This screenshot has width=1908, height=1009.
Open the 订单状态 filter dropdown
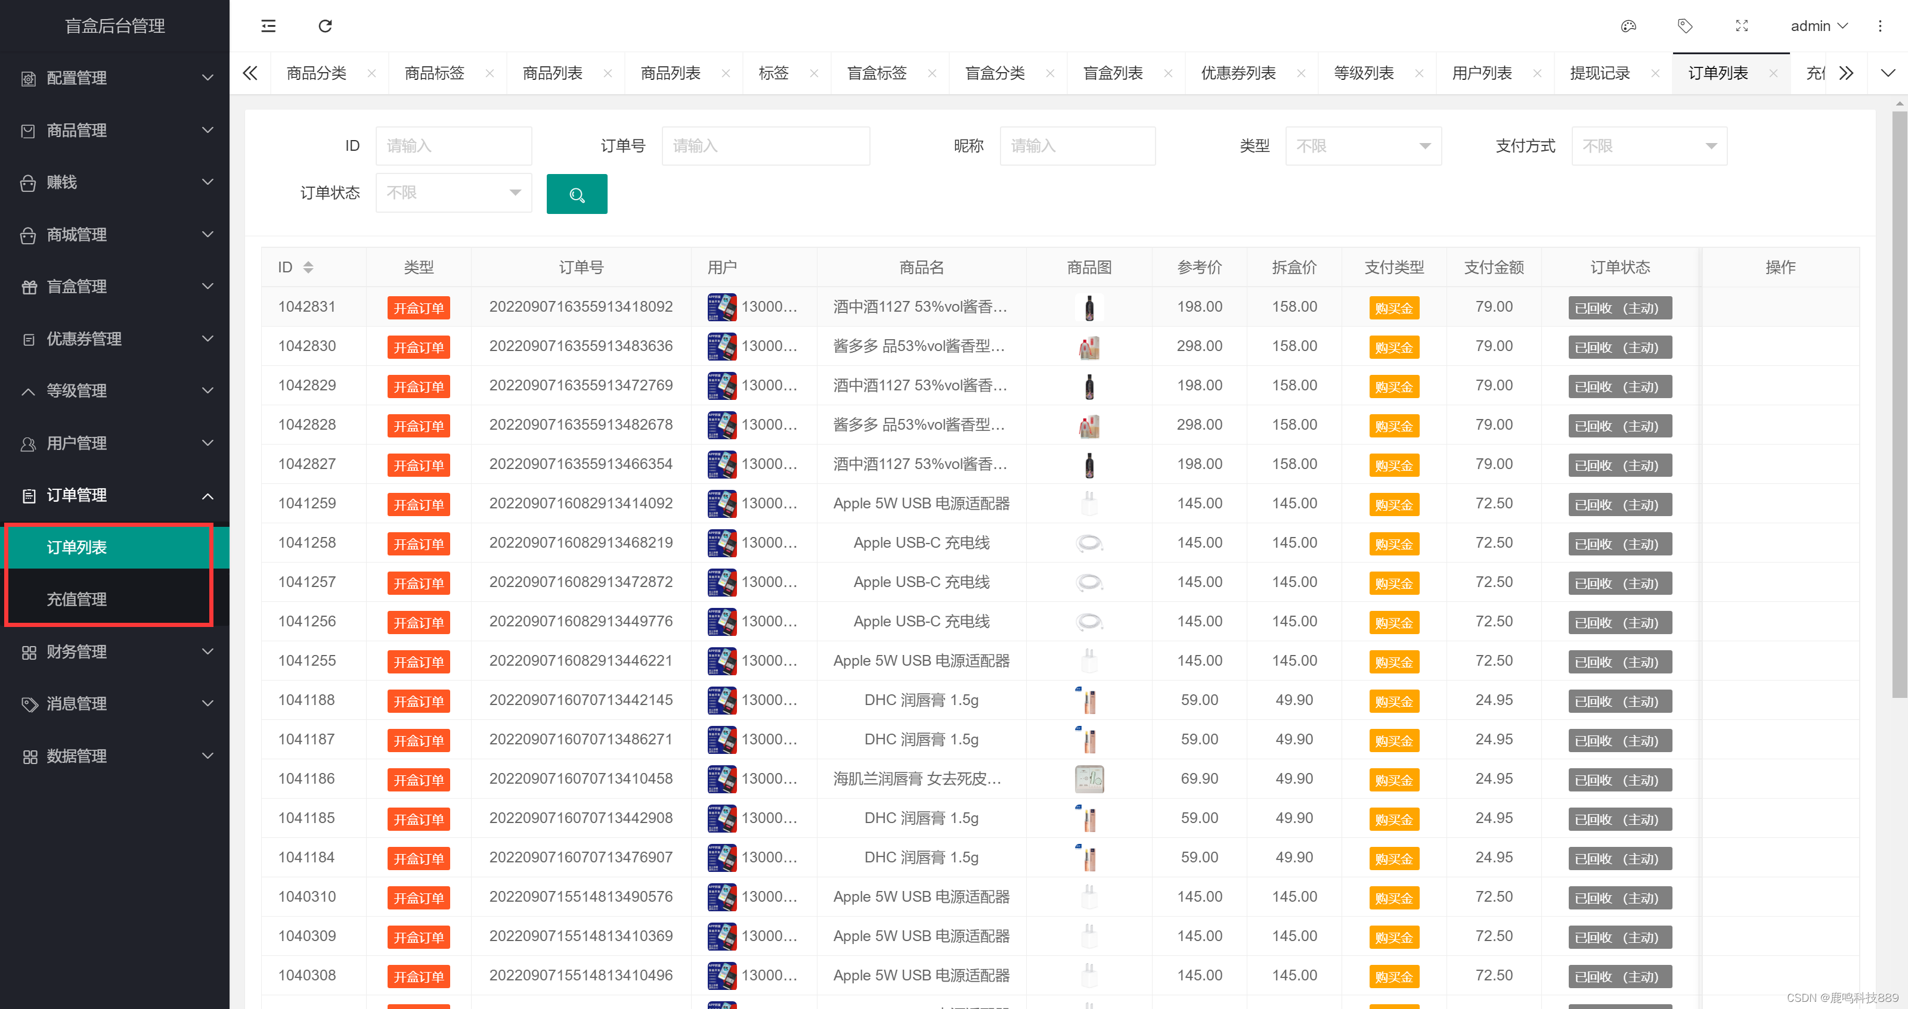point(453,193)
